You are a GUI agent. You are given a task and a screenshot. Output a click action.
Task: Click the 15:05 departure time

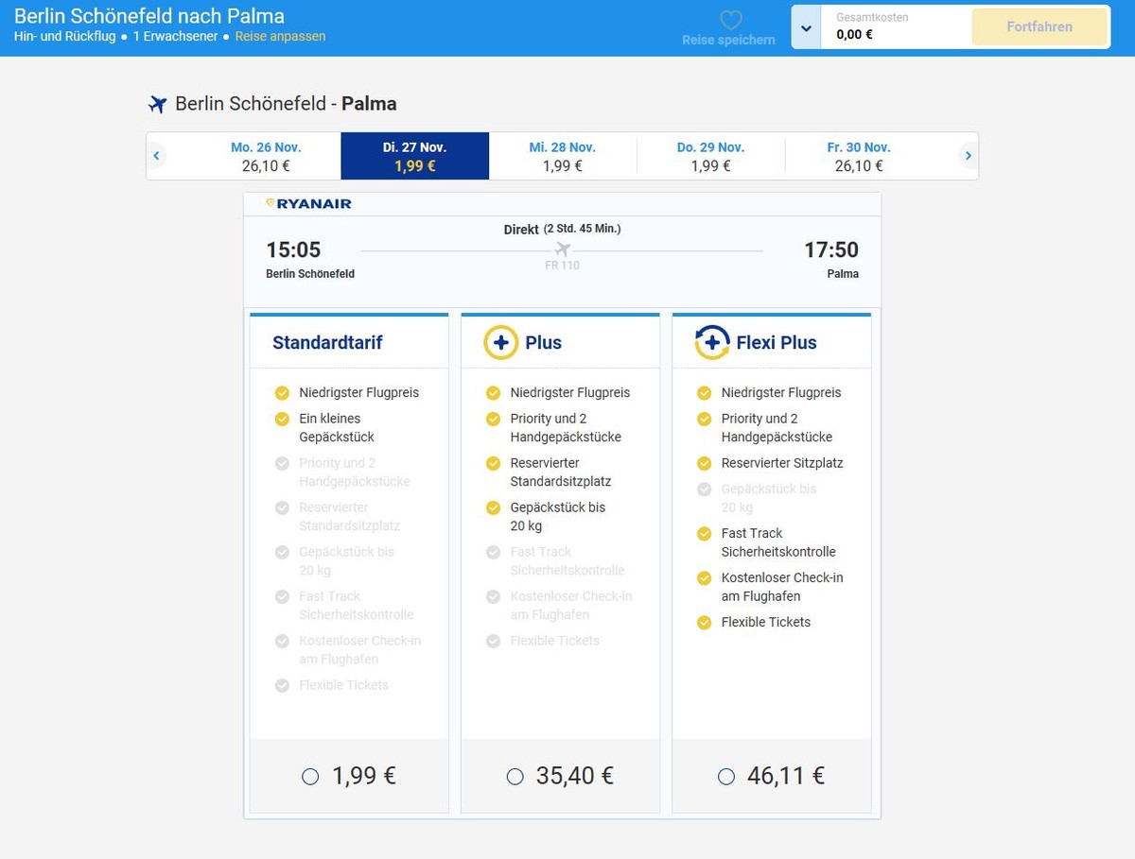[293, 249]
